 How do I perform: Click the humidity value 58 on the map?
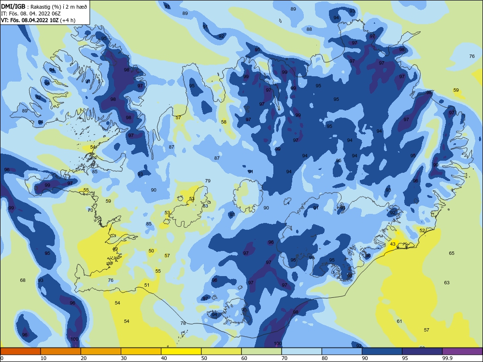pyautogui.click(x=224, y=122)
